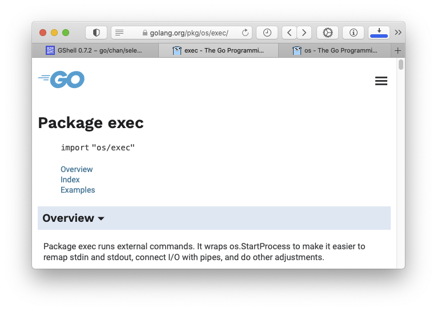The image size is (437, 311).
Task: Go back to previous page
Action: pyautogui.click(x=290, y=33)
